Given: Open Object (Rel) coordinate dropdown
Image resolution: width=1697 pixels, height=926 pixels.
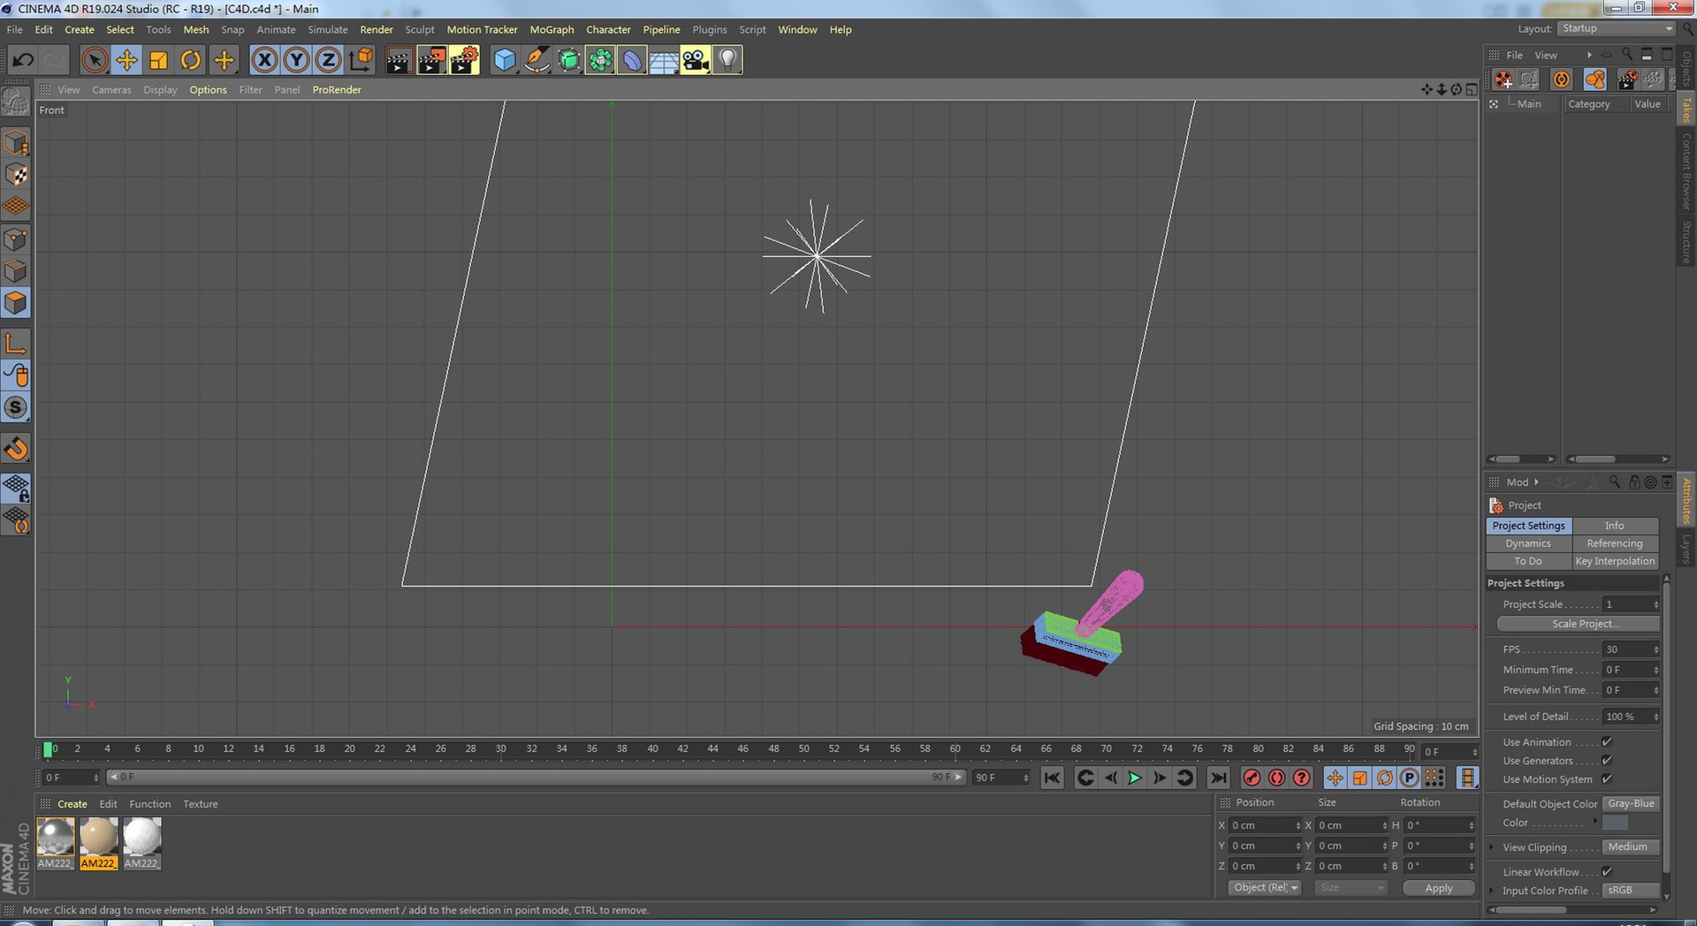Looking at the screenshot, I should click(1265, 888).
